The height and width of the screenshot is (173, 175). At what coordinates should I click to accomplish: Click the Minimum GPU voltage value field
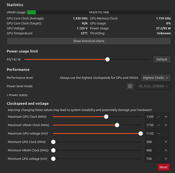(x=150, y=159)
